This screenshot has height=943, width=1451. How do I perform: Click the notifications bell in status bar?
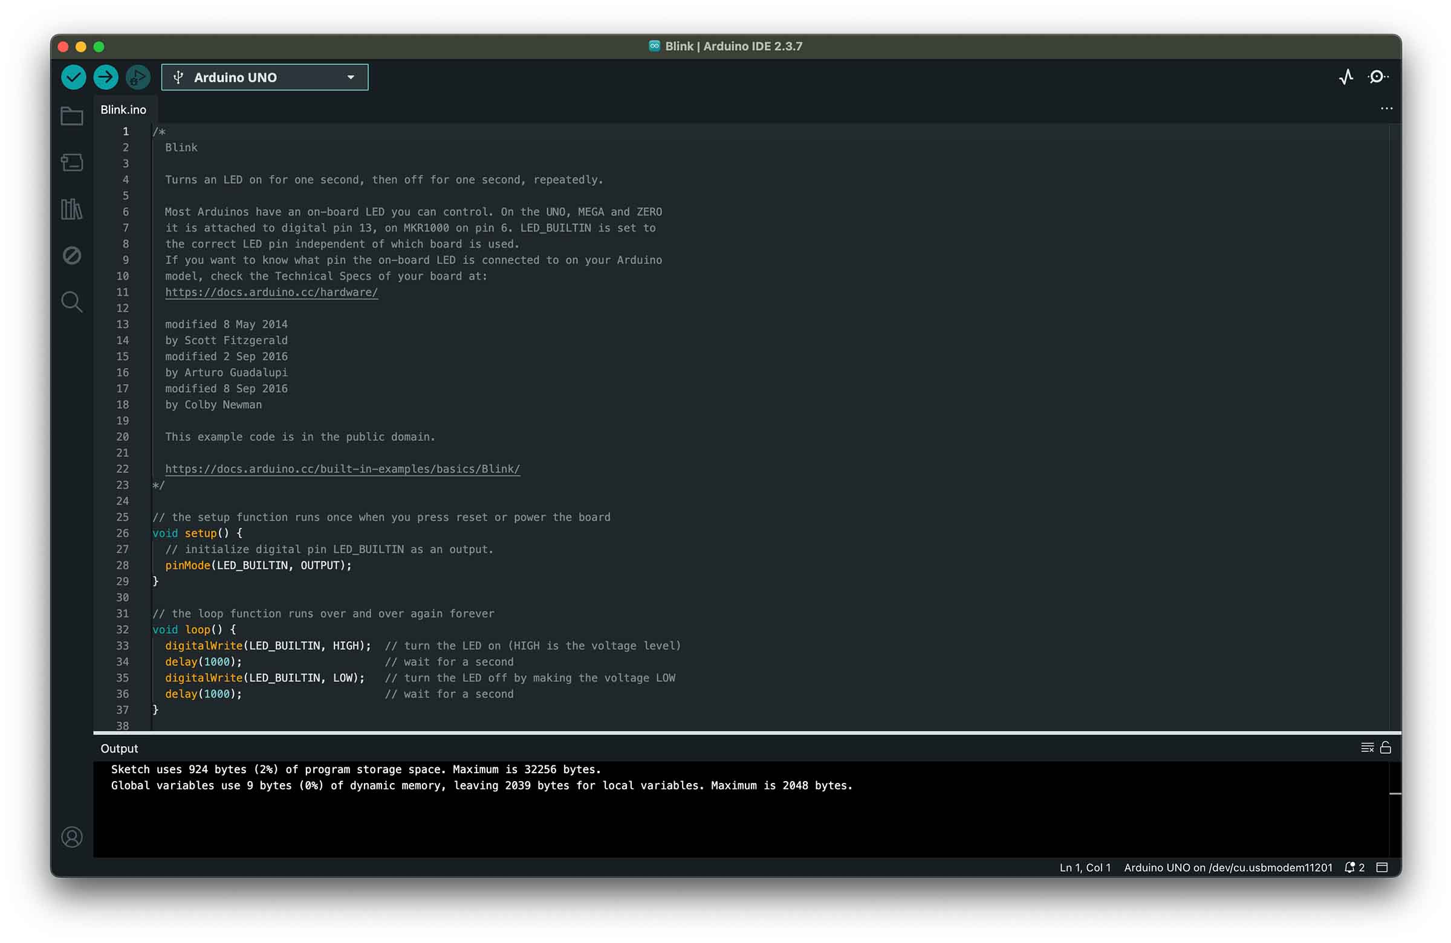click(x=1350, y=867)
